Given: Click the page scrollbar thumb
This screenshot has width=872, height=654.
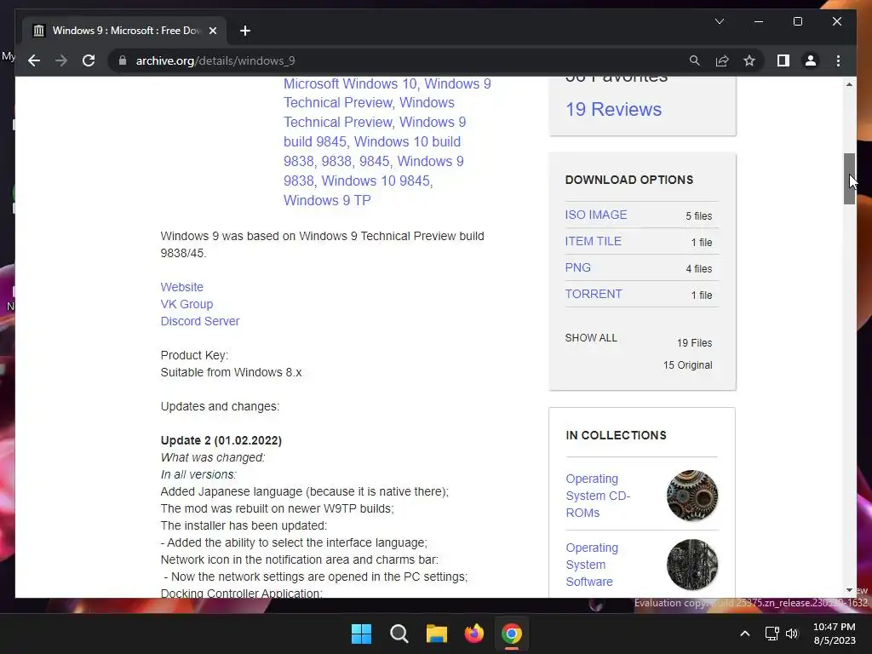Looking at the screenshot, I should 849,179.
